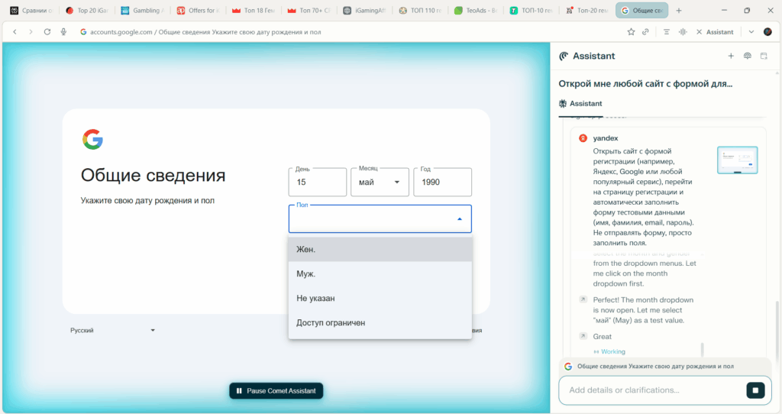Image resolution: width=782 pixels, height=414 pixels.
Task: Open the Месяц month dropdown
Action: 380,182
